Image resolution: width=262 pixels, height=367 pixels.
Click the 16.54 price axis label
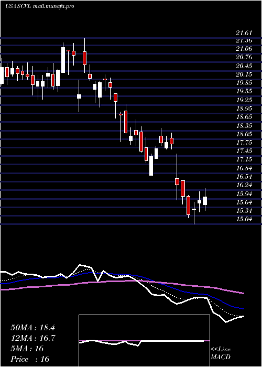point(244,177)
